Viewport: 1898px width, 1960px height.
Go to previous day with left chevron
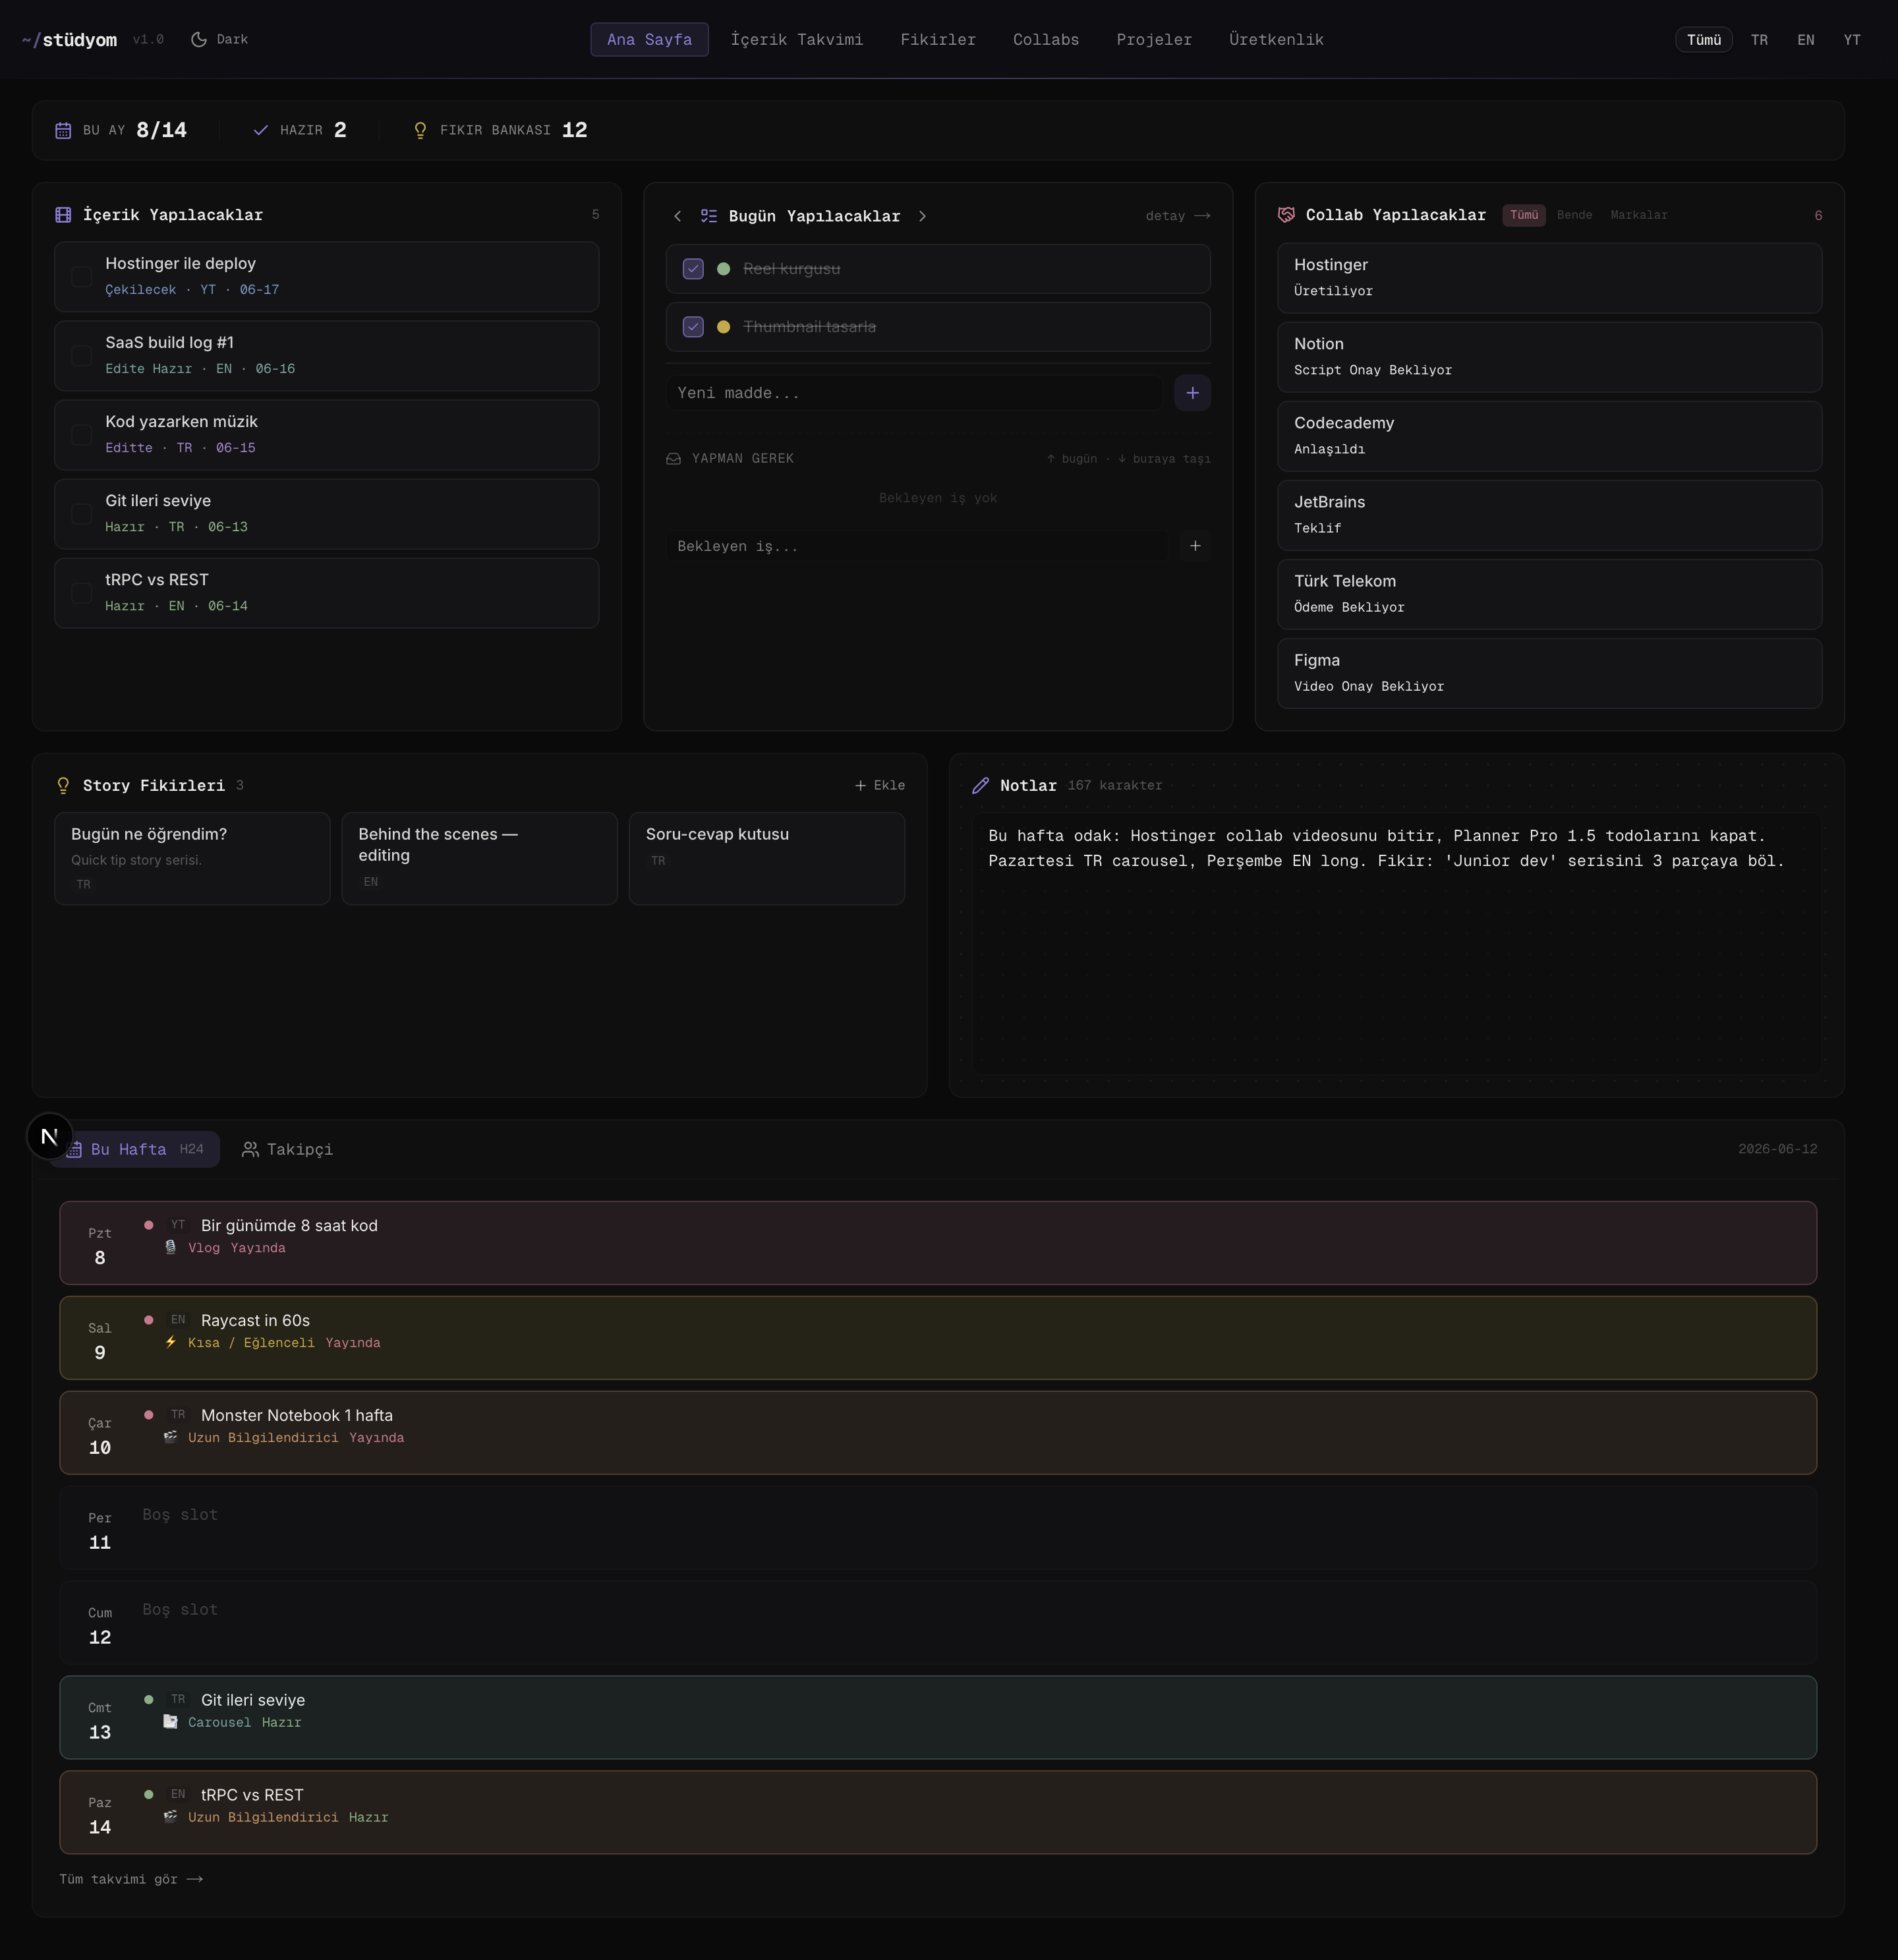[x=677, y=216]
